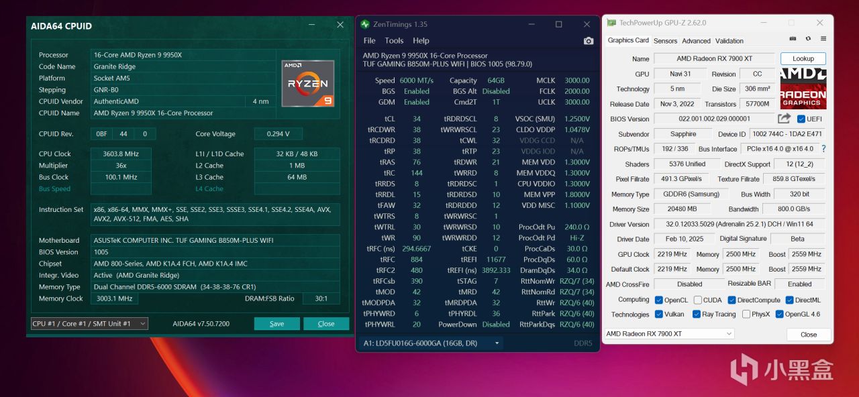
Task: Click the VSOC (SMU) value 1.2500V
Action: pos(577,119)
